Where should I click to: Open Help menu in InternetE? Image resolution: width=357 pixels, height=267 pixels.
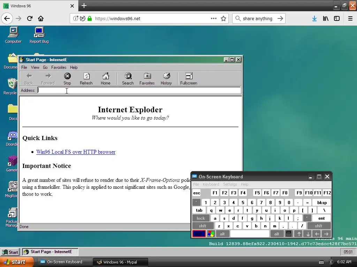click(74, 67)
